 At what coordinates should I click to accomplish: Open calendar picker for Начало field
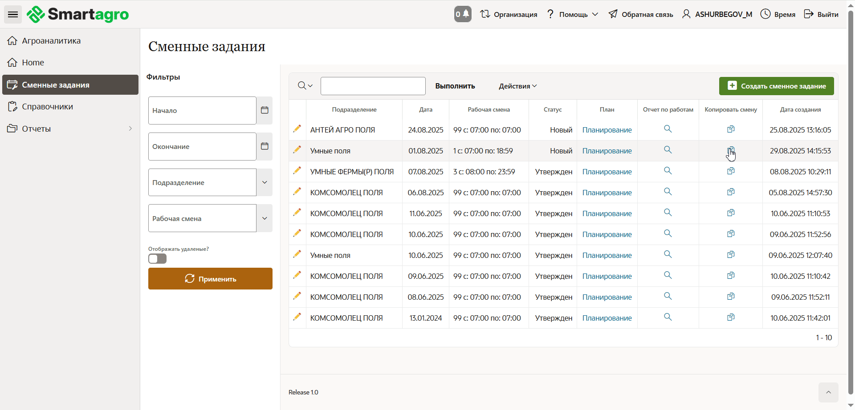point(265,110)
